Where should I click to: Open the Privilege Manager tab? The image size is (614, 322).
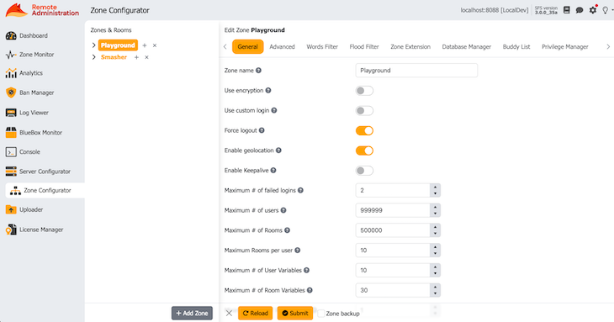pyautogui.click(x=565, y=46)
